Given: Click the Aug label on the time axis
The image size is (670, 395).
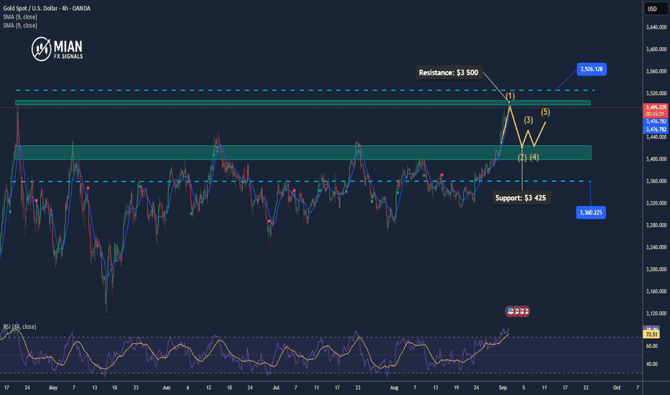Looking at the screenshot, I should [394, 388].
